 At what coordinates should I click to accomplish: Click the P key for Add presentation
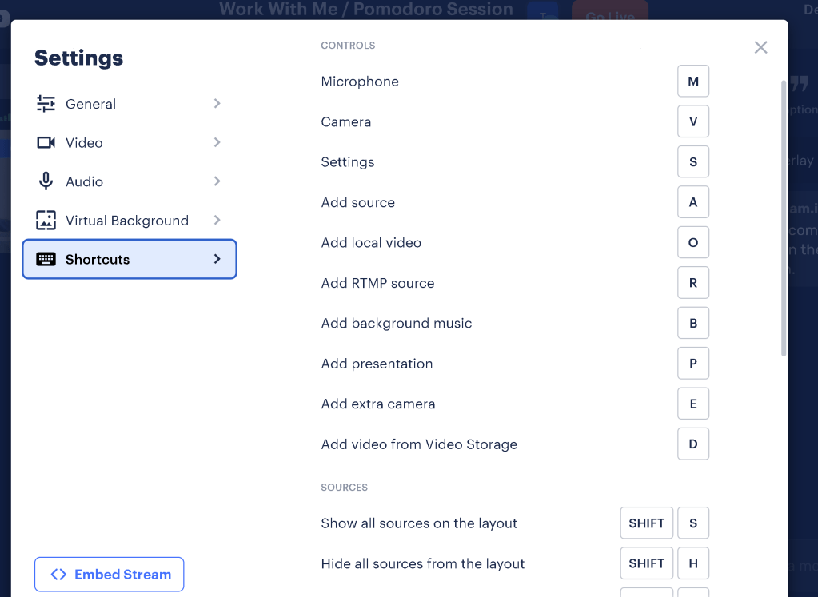pyautogui.click(x=692, y=364)
